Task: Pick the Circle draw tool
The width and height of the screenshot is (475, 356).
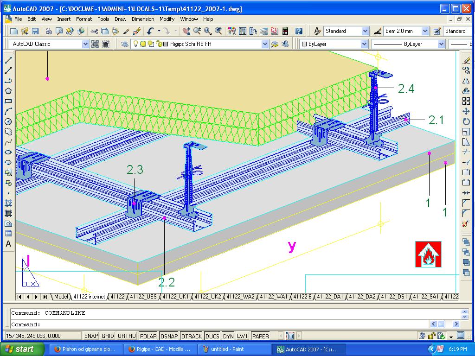Action: point(8,121)
